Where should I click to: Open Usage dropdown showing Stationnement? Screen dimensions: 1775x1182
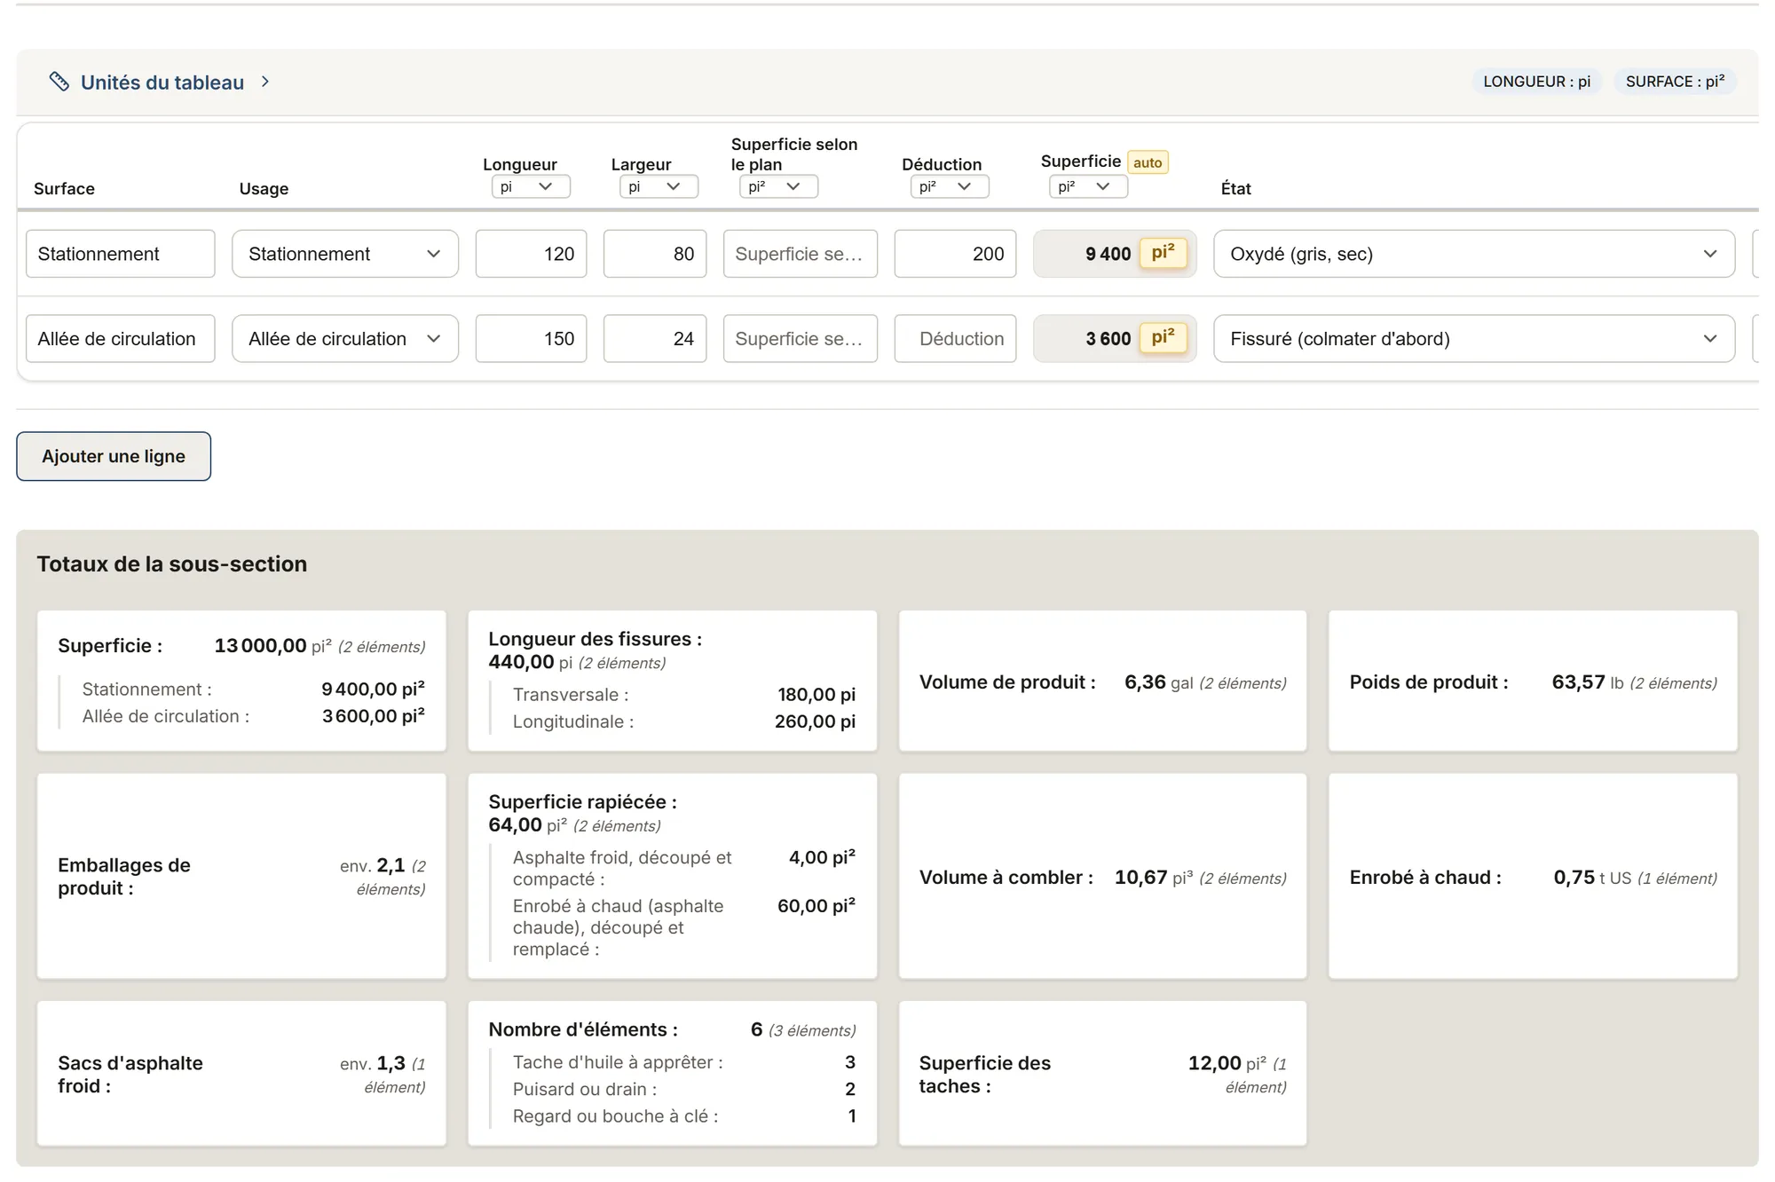coord(345,254)
